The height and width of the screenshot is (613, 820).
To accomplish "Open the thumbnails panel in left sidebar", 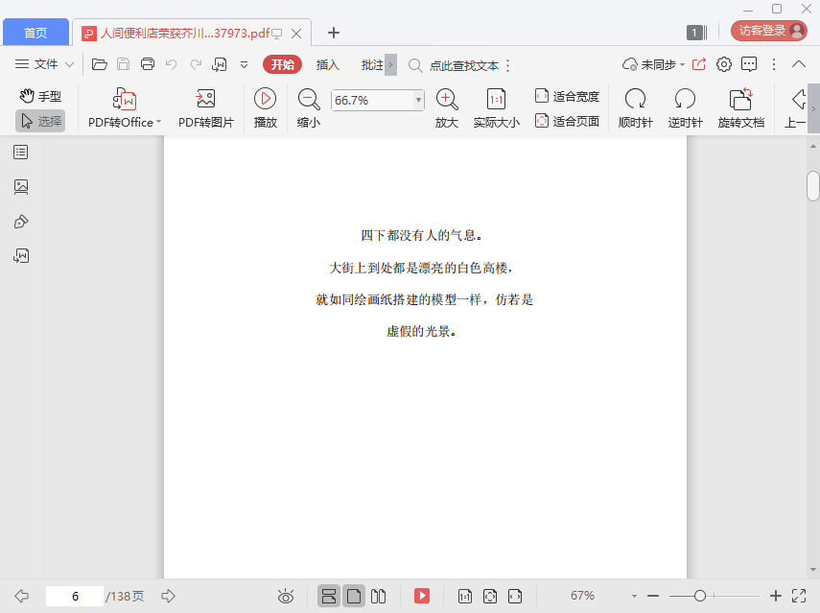I will (21, 187).
